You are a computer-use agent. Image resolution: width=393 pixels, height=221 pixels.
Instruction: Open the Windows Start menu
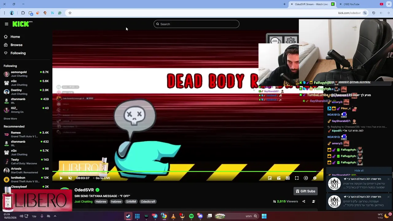tap(264, 216)
